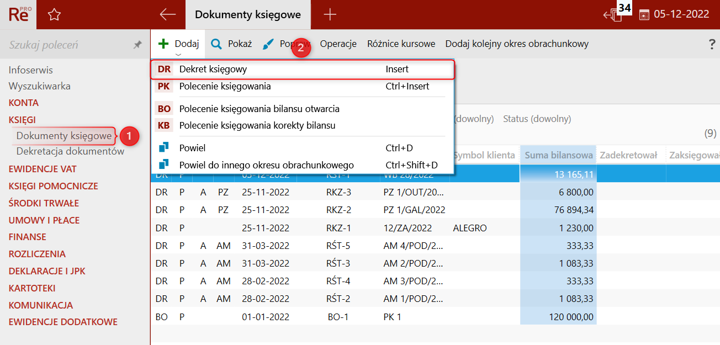Click the icon for Powiel do innego okresu
This screenshot has height=345, width=720.
[x=164, y=164]
